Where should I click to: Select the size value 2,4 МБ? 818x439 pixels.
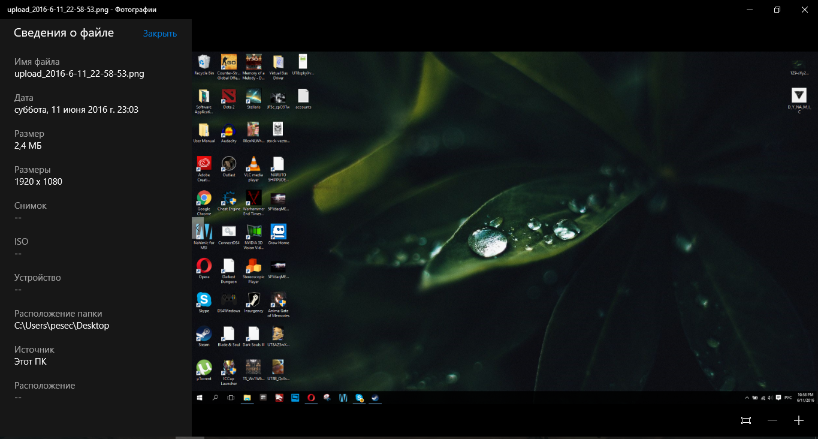coord(28,146)
